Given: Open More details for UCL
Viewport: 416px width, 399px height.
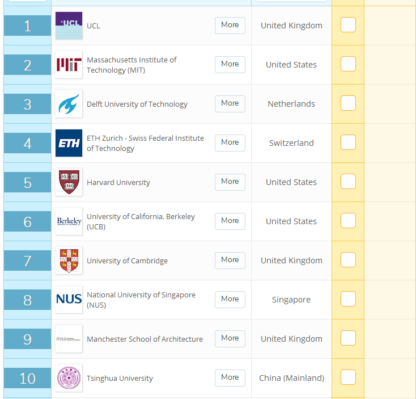Looking at the screenshot, I should point(230,26).
